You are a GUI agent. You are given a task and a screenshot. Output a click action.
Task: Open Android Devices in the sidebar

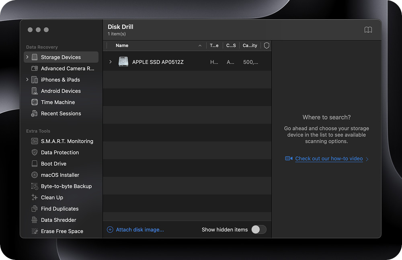61,91
